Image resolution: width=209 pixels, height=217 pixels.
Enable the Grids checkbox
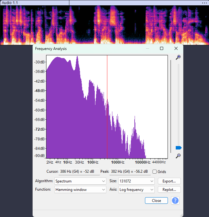click(x=154, y=171)
